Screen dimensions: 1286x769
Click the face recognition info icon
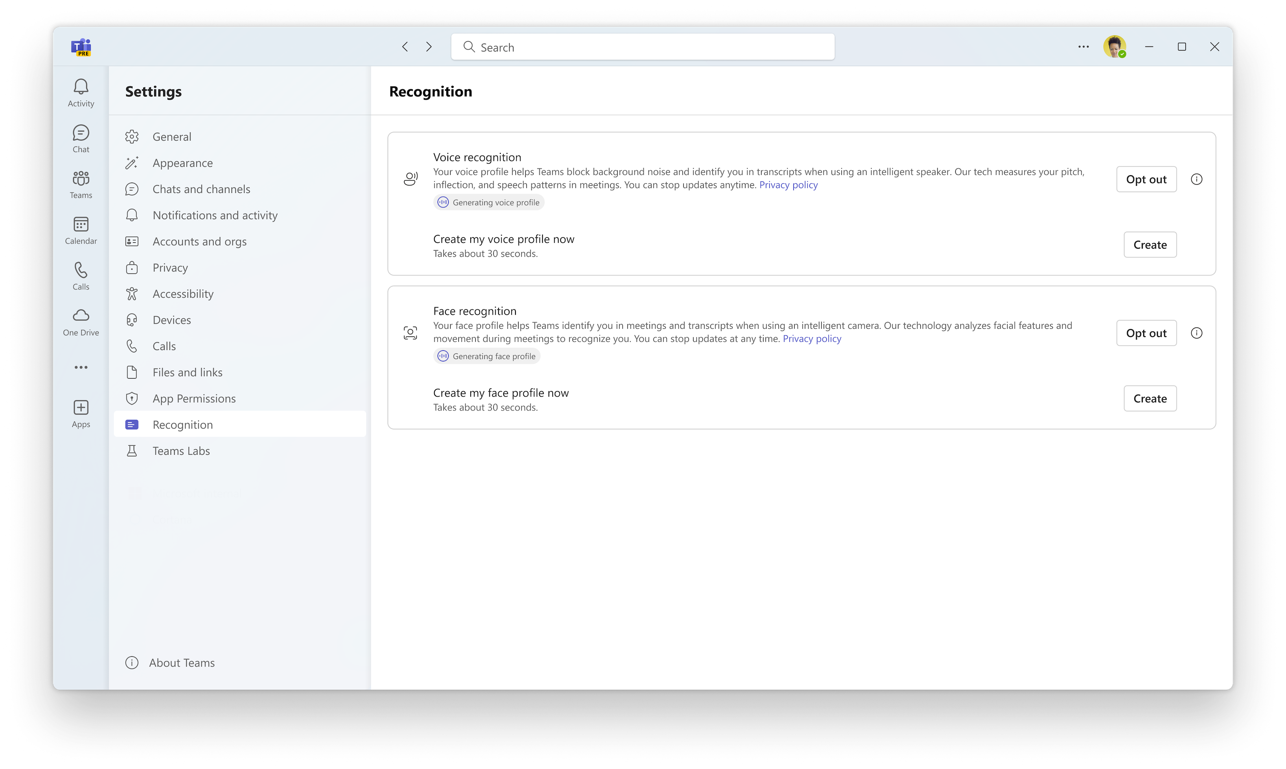(x=1197, y=333)
